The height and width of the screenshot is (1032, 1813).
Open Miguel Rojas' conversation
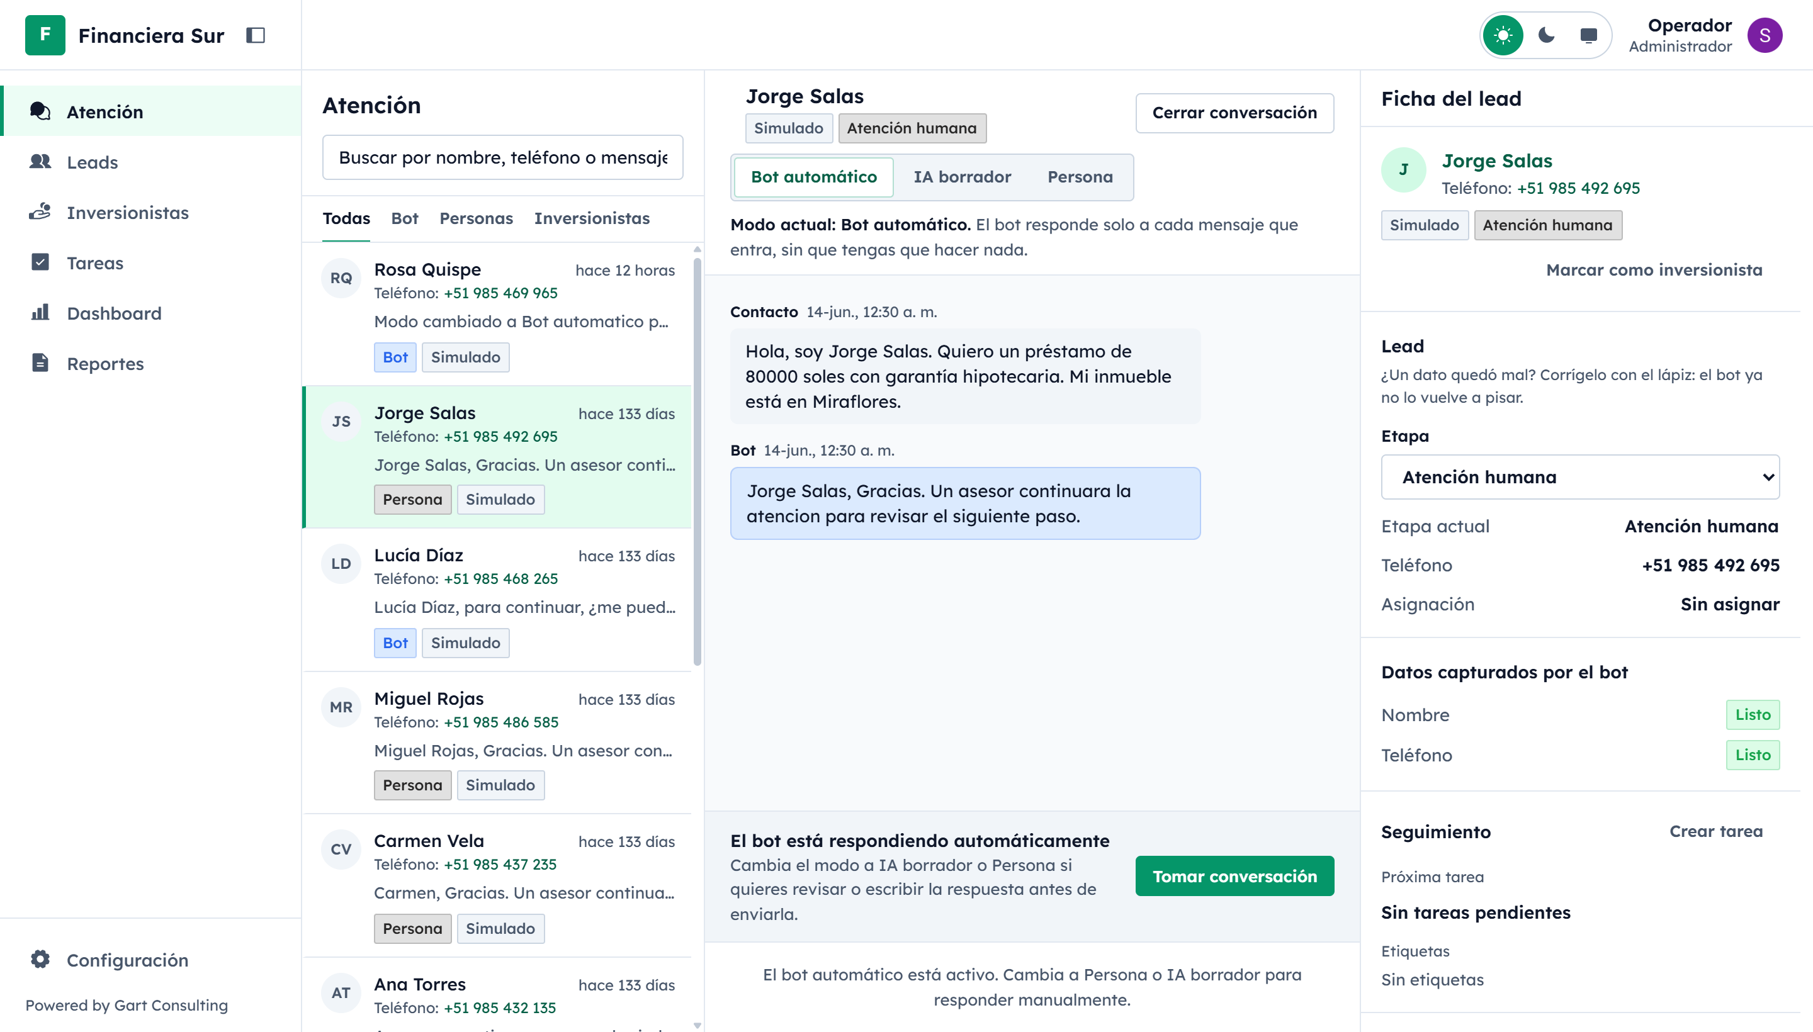(x=496, y=743)
